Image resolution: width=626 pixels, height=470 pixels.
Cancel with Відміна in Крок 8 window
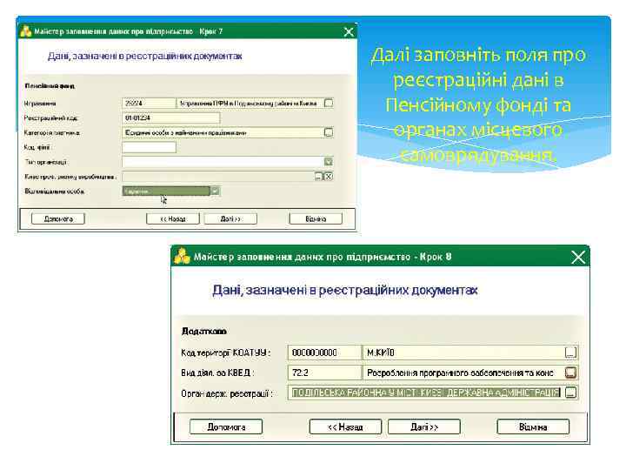point(533,426)
